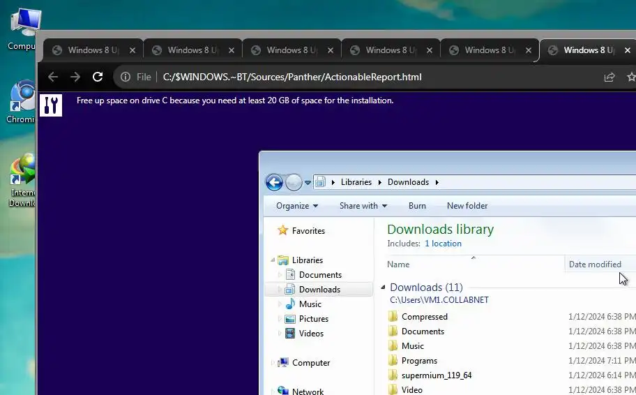Image resolution: width=636 pixels, height=395 pixels.
Task: Click date 1/12/2024 7:11 PM of Programs
Action: (602, 361)
